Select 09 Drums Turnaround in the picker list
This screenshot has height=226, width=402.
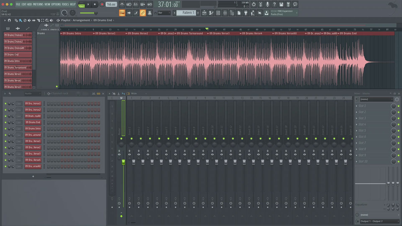[17, 68]
